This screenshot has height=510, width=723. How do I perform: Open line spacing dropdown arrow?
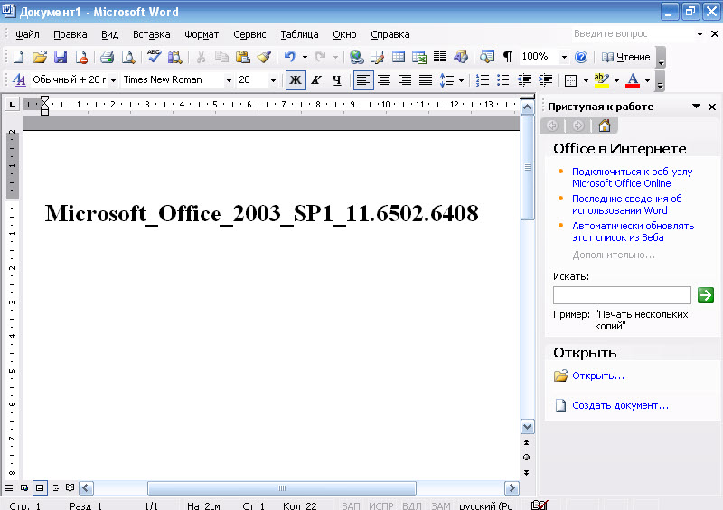tap(461, 80)
